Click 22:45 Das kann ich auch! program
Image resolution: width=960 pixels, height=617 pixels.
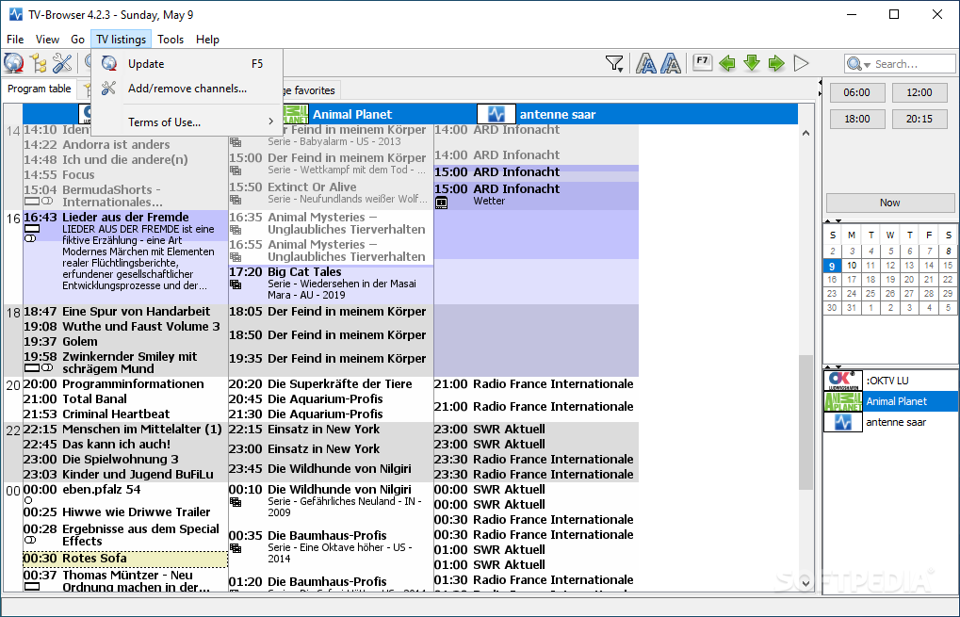[x=125, y=445]
